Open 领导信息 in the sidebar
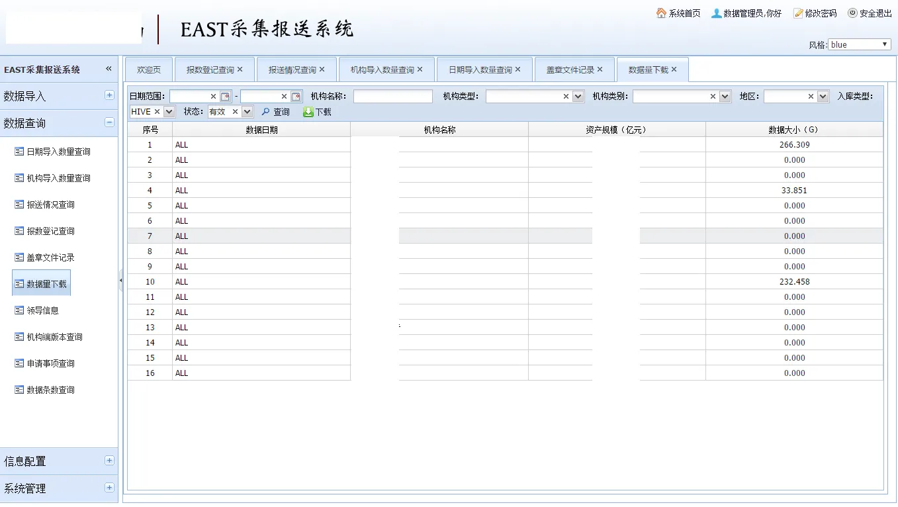This screenshot has height=507, width=898. [42, 310]
